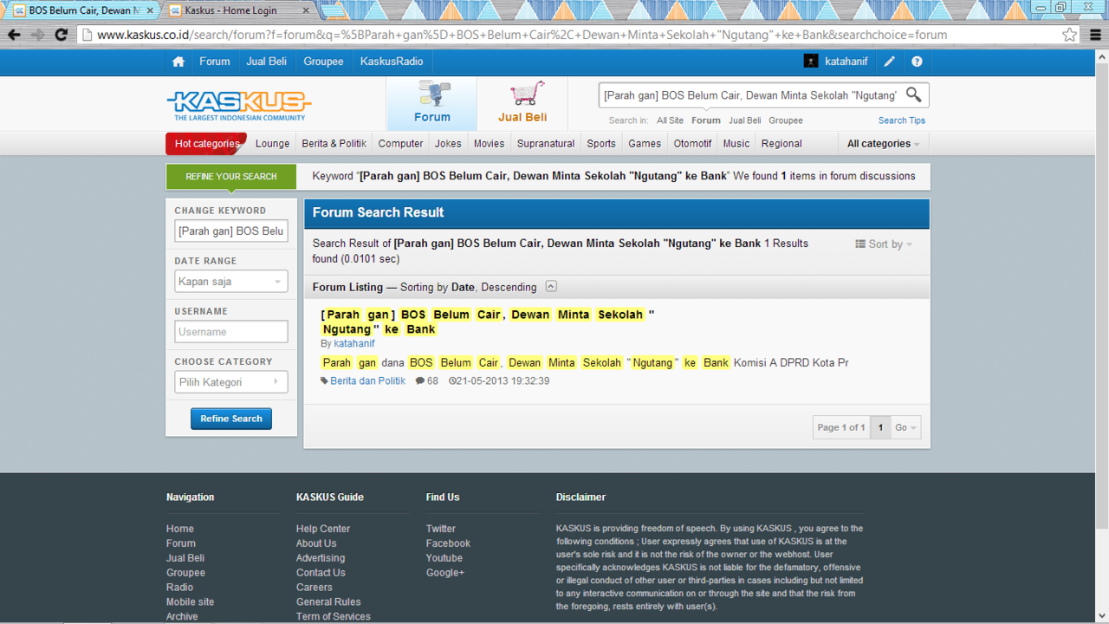
Task: Open the page 'Go' dropdown
Action: click(x=906, y=427)
